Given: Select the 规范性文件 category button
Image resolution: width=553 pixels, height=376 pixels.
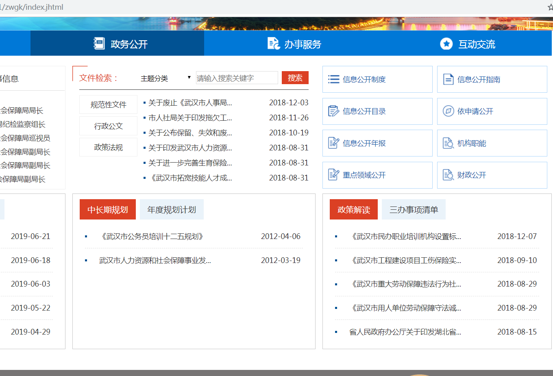Looking at the screenshot, I should pyautogui.click(x=108, y=105).
